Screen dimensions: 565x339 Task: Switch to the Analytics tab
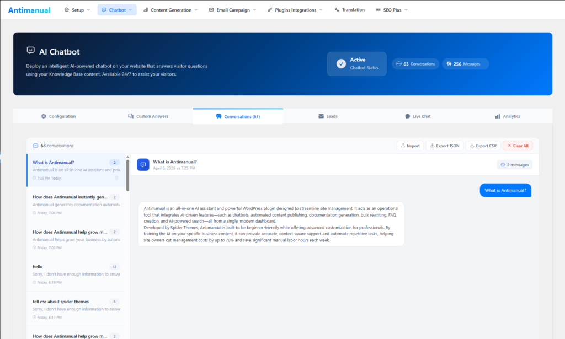(508, 116)
